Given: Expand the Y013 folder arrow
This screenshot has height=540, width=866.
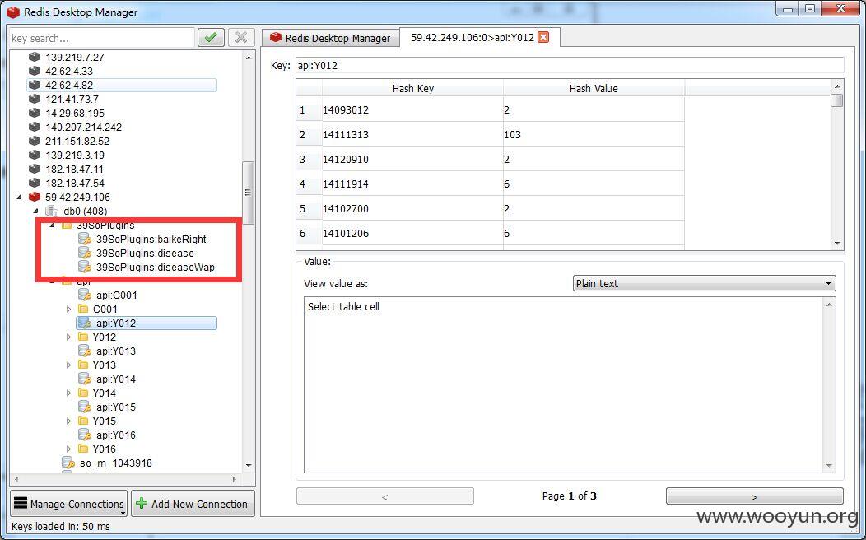Looking at the screenshot, I should [x=69, y=365].
